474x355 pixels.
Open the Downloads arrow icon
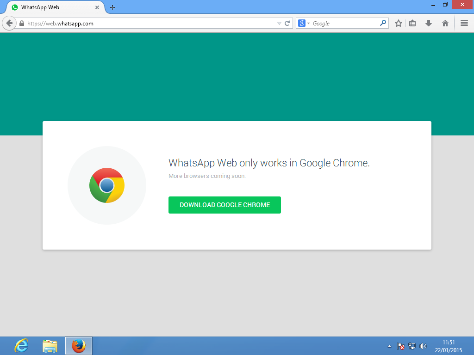click(x=429, y=23)
